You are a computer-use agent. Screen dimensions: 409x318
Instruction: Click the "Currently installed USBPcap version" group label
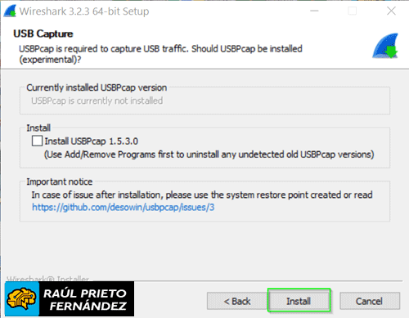pos(97,87)
